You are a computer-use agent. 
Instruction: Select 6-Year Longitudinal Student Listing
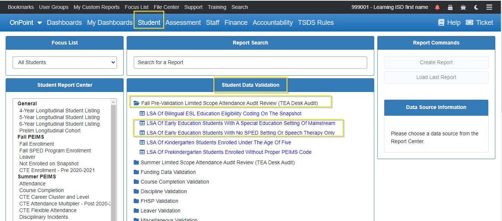pos(59,124)
